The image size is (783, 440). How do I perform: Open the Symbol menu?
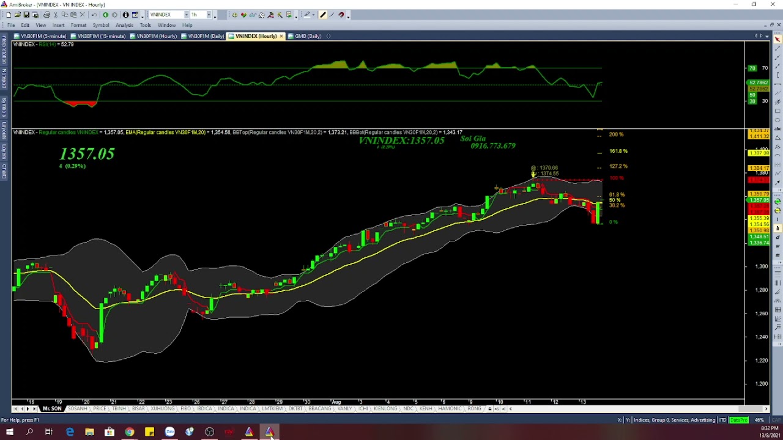[101, 25]
